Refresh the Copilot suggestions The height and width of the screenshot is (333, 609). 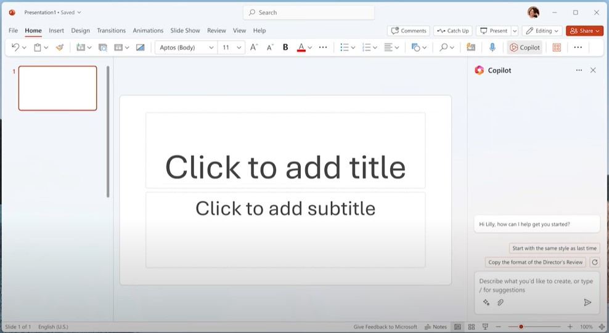[x=594, y=262]
